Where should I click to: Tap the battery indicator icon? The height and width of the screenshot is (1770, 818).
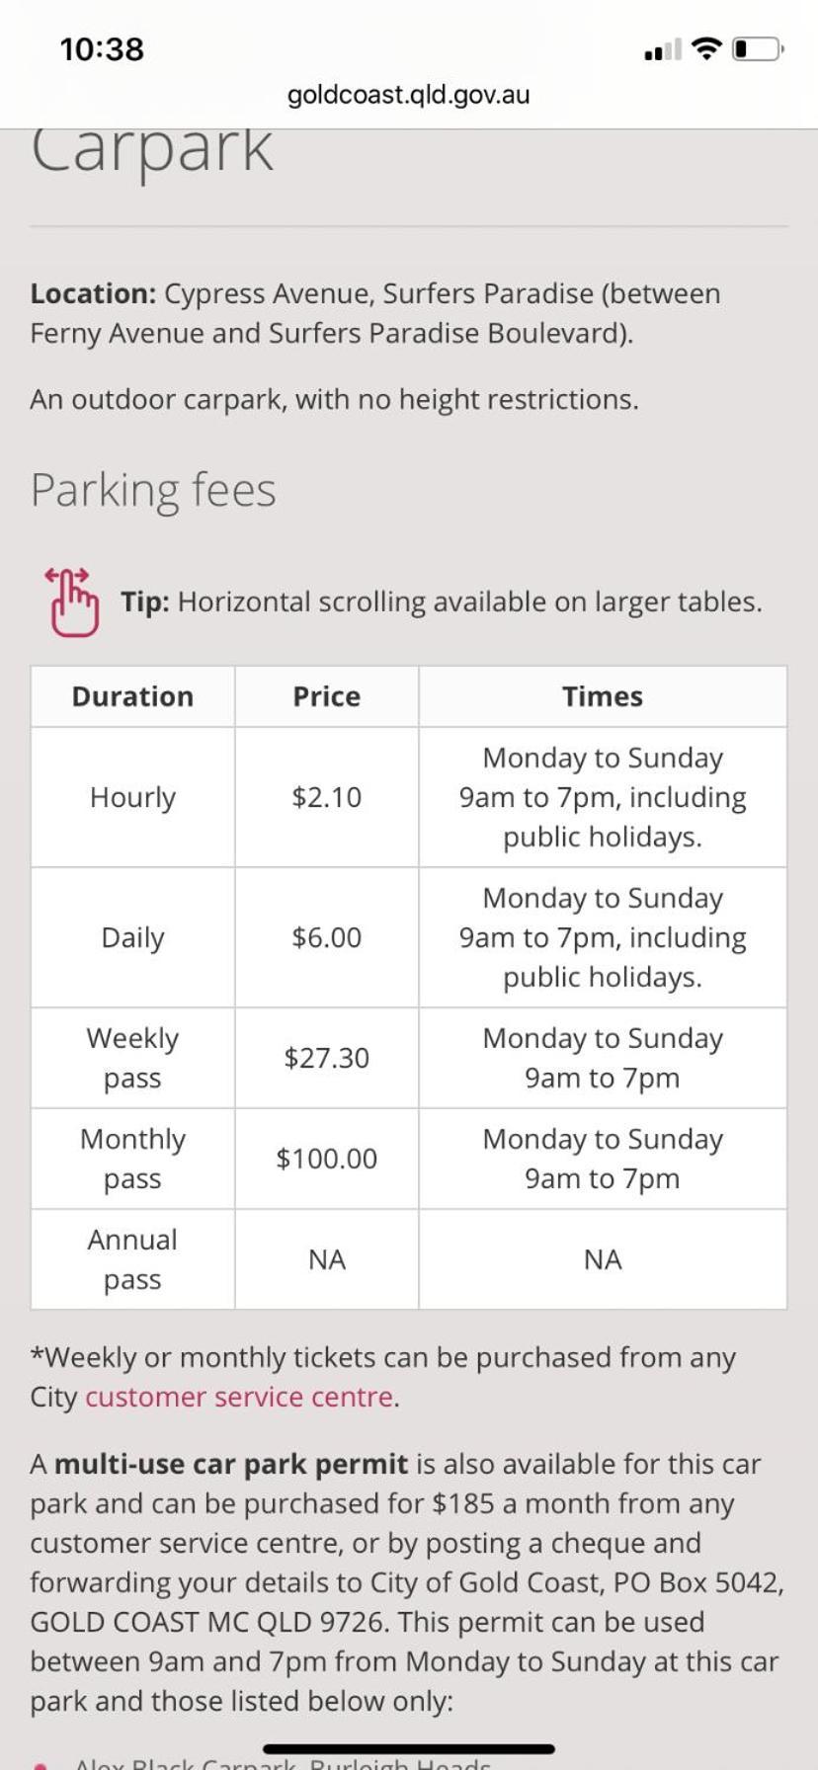[x=758, y=48]
